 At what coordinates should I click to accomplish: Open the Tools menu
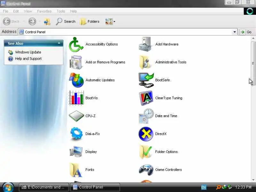pyautogui.click(x=61, y=11)
